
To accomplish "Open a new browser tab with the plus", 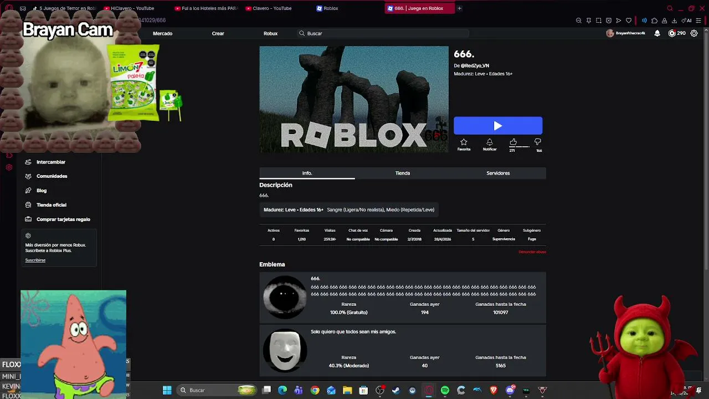I will pyautogui.click(x=459, y=8).
